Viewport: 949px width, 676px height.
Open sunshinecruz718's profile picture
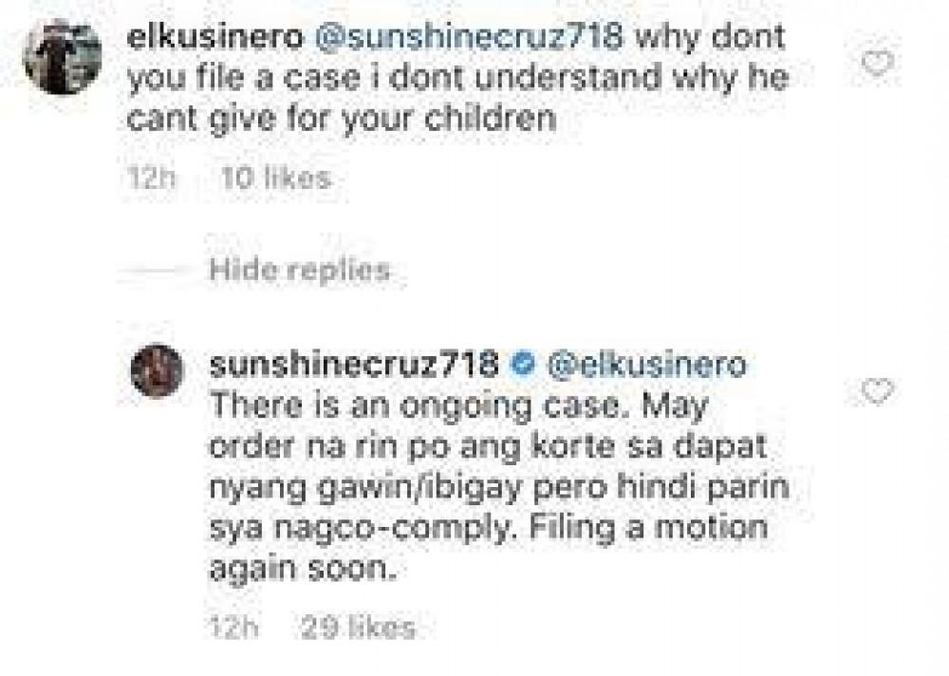click(157, 370)
